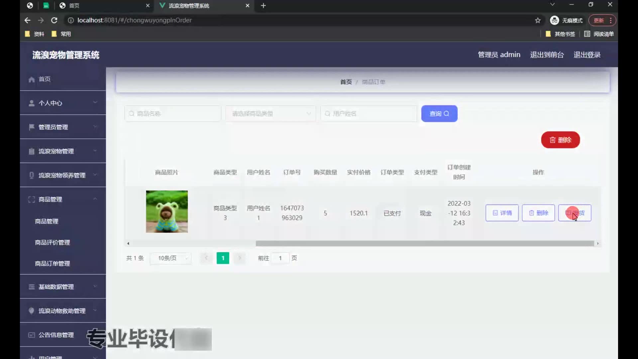Click 退出到前台 in the header

tap(547, 55)
